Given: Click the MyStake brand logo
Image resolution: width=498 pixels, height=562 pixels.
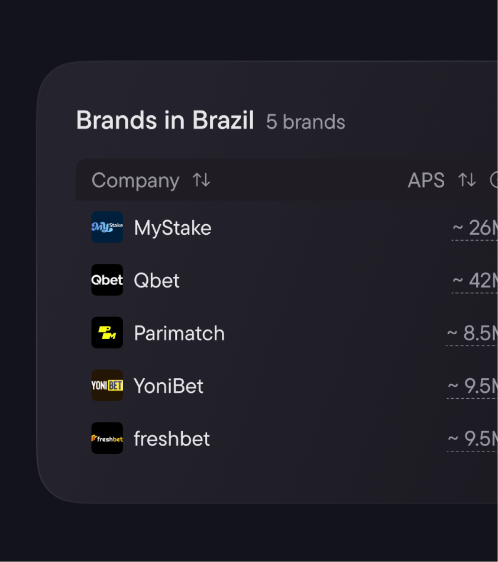Looking at the screenshot, I should tap(107, 227).
